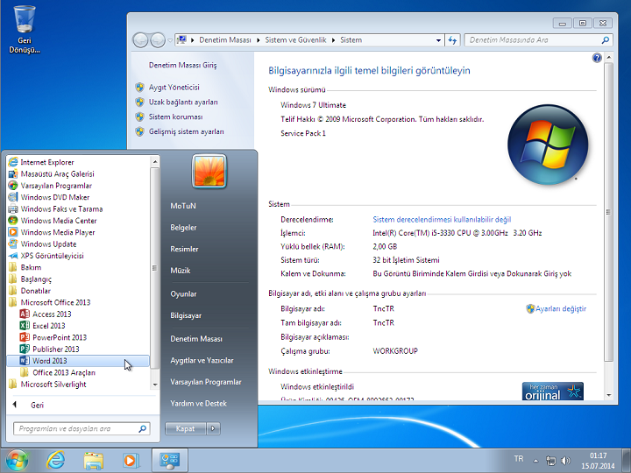
Task: Open Windows Media Player from programs list
Action: pos(52,232)
